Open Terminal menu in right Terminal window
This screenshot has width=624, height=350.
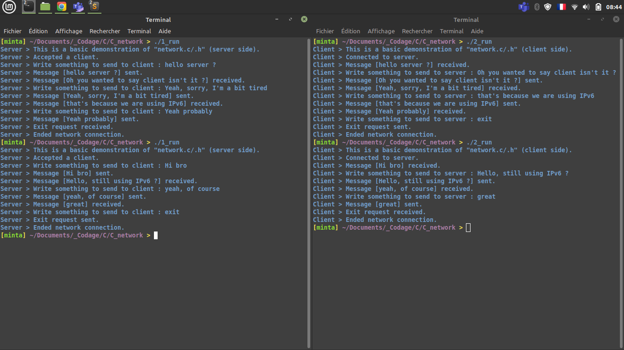pos(452,31)
